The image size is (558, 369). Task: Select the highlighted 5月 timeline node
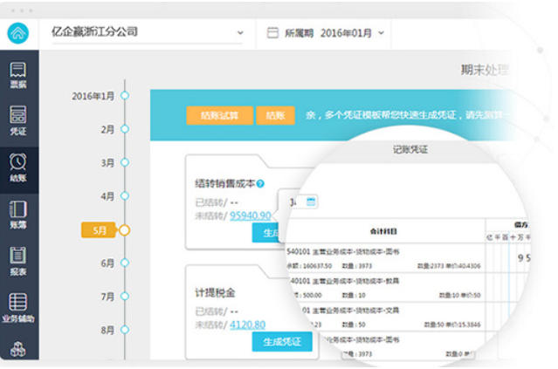(x=124, y=230)
